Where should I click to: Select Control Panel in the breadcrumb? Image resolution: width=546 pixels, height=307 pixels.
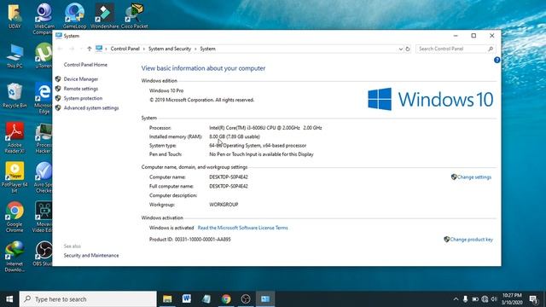tap(125, 49)
